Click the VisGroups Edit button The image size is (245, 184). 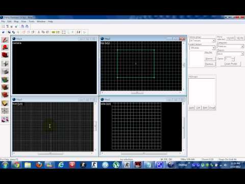click(x=198, y=108)
